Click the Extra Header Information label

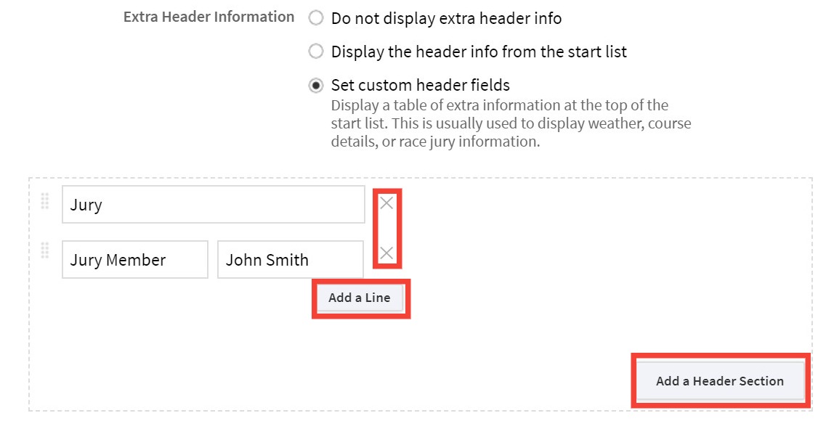[208, 16]
